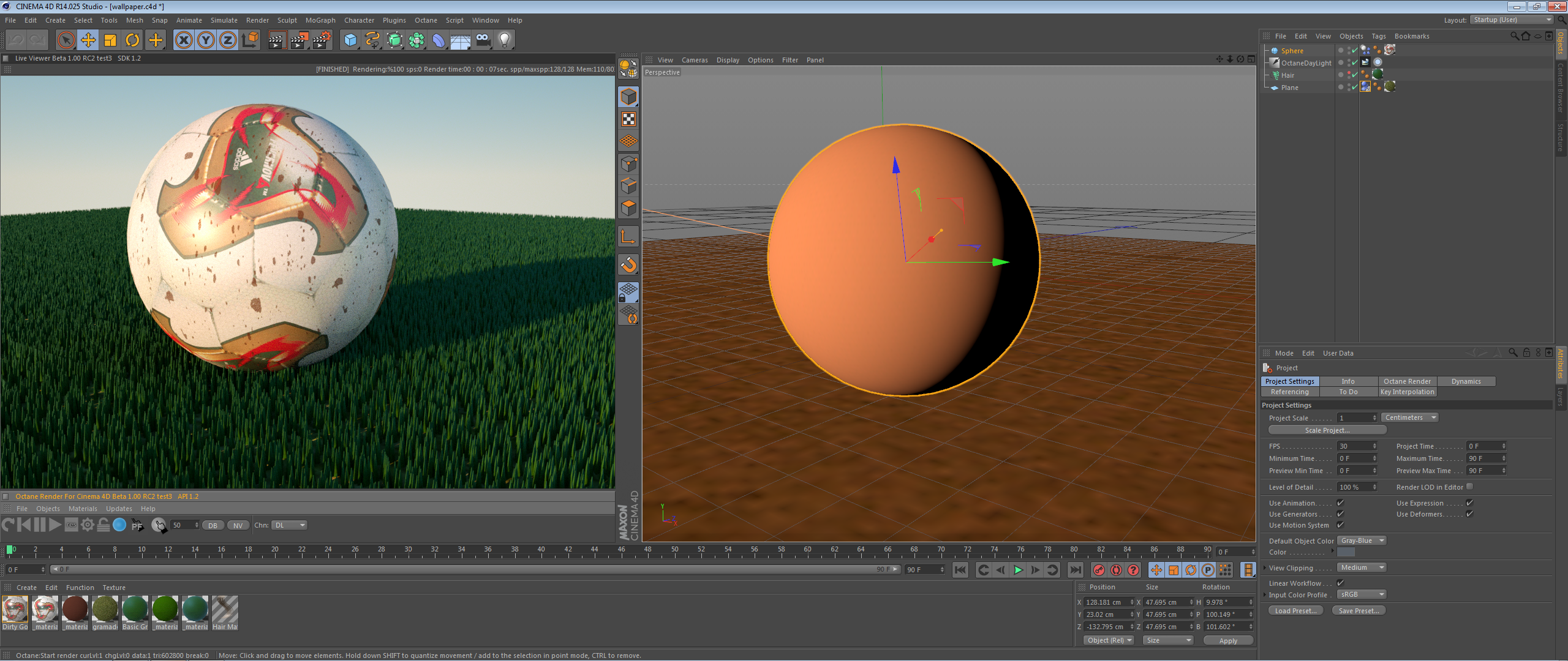Click the light bulb Light object icon
The image size is (1568, 661).
[x=504, y=40]
